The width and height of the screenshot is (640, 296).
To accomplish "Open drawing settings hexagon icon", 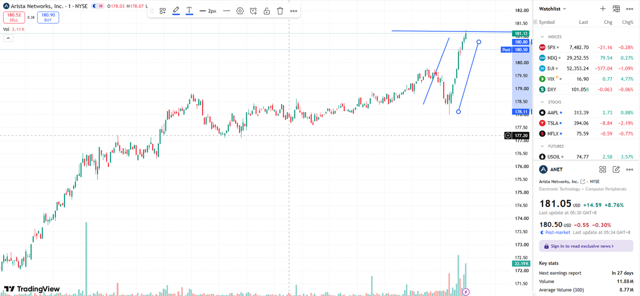I will 240,11.
